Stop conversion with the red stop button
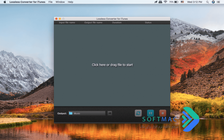 pyautogui.click(x=163, y=113)
